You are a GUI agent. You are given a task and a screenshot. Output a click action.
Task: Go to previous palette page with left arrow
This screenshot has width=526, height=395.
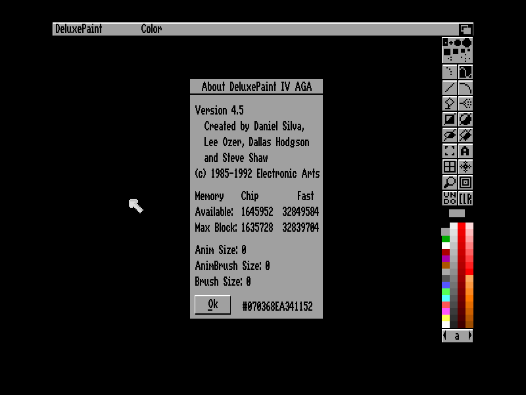445,336
